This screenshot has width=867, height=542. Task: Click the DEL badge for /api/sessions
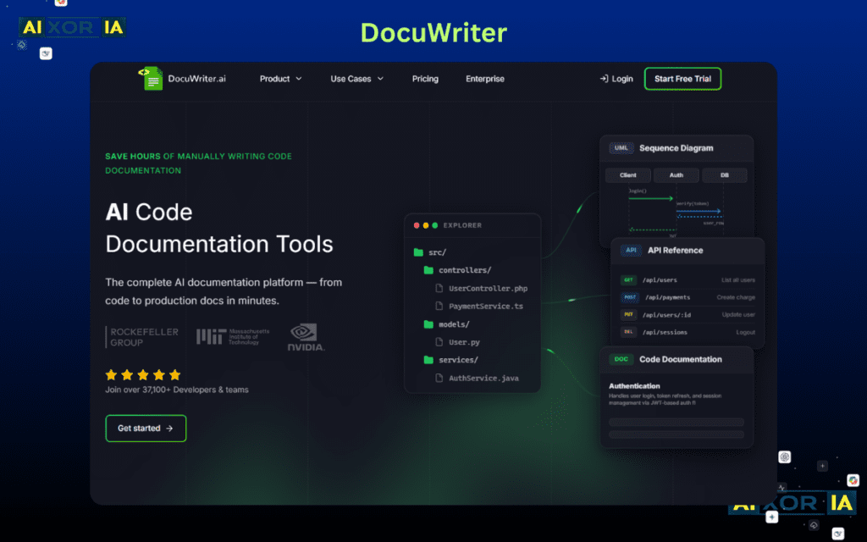[x=627, y=332]
